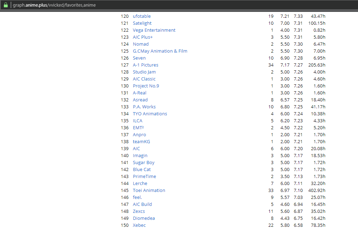Image resolution: width=358 pixels, height=232 pixels.
Task: Select the P.A. Works link
Action: coord(144,107)
